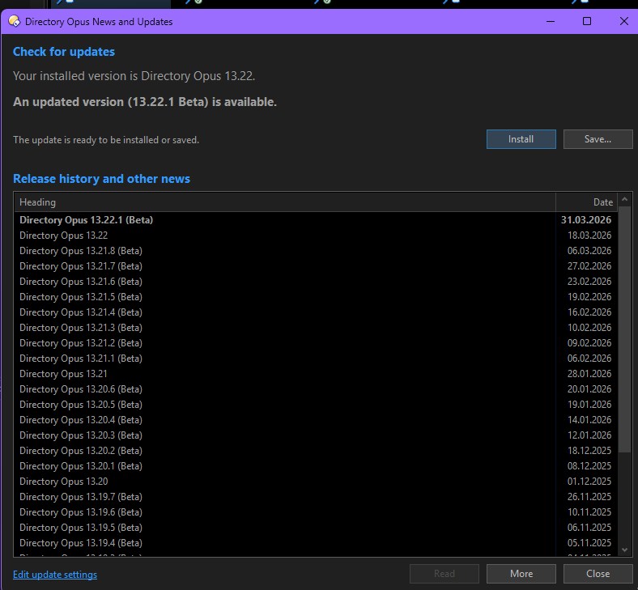The width and height of the screenshot is (638, 590).
Task: Open the Save... update dialog
Action: click(598, 139)
